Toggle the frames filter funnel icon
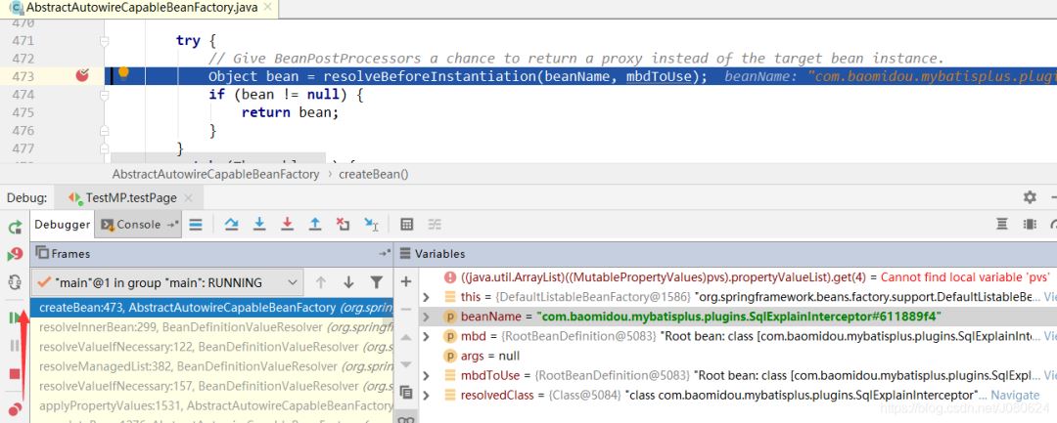1057x423 pixels. [x=377, y=282]
